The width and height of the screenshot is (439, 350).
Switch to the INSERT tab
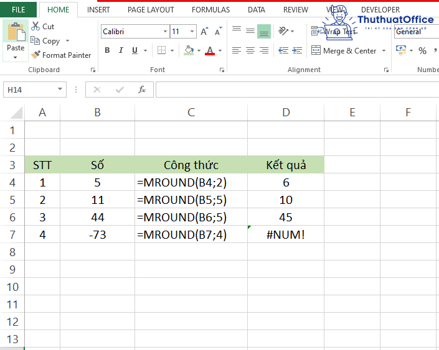click(x=98, y=10)
